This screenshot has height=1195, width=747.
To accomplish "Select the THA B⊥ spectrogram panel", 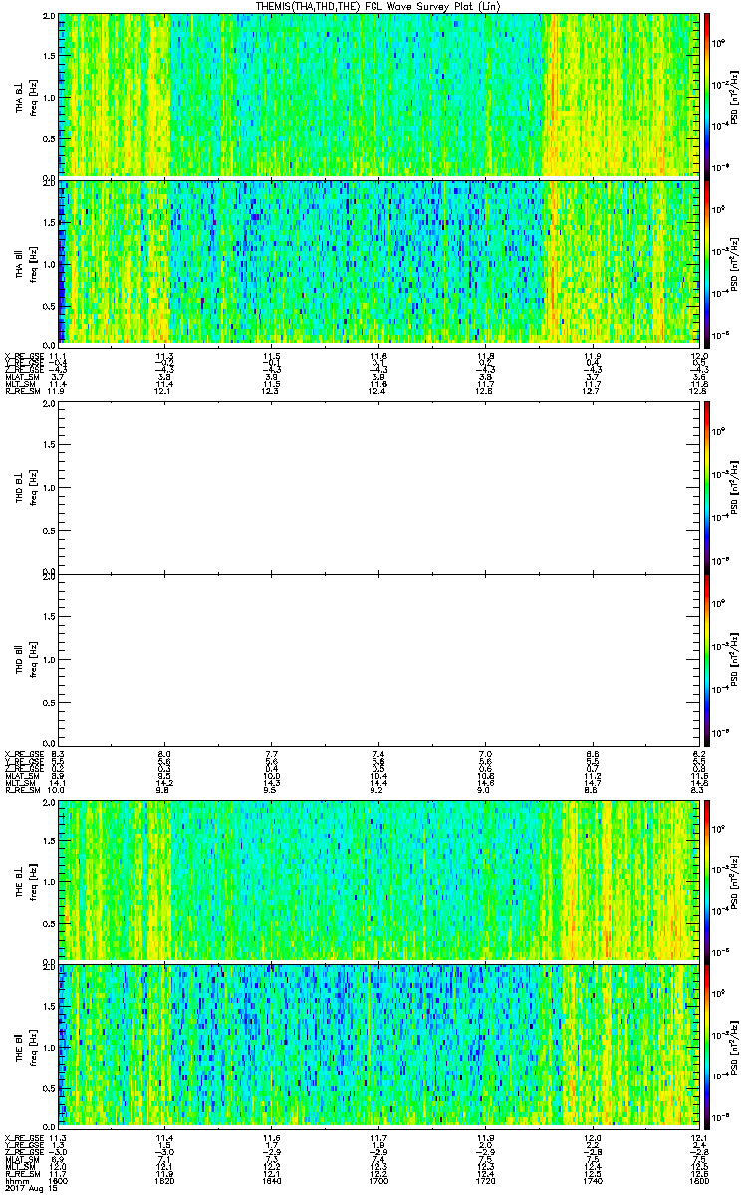I will 379,95.
